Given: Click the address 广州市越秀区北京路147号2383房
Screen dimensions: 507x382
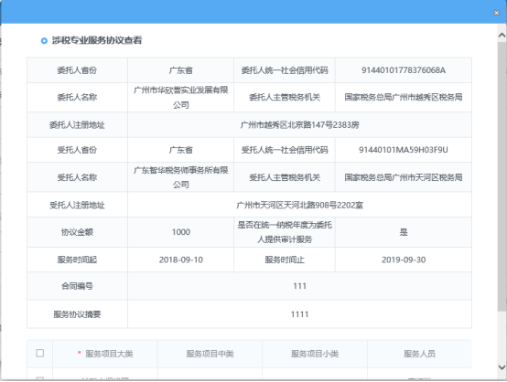Looking at the screenshot, I should coord(300,125).
